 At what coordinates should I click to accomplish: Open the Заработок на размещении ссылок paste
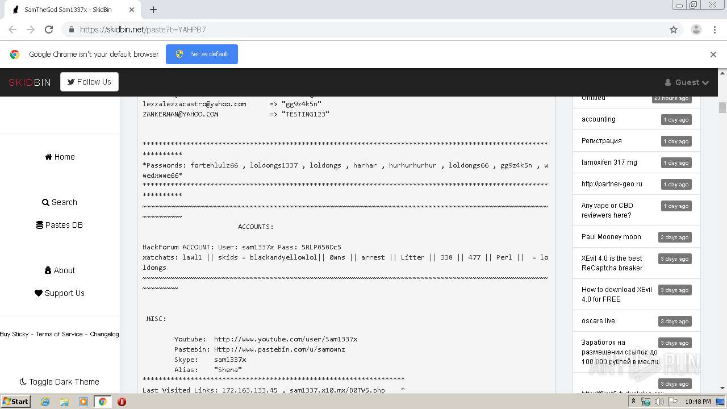[x=620, y=352]
